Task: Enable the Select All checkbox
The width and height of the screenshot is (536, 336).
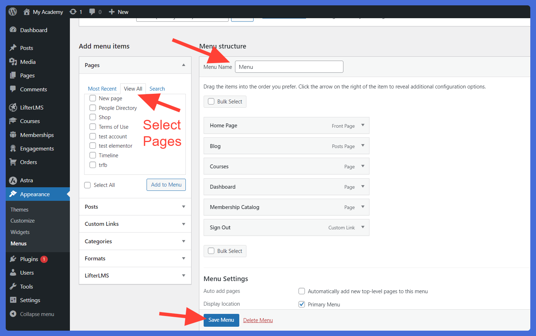Action: (87, 185)
